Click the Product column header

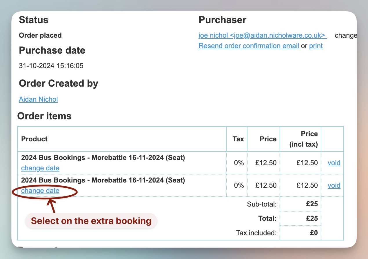pos(34,139)
